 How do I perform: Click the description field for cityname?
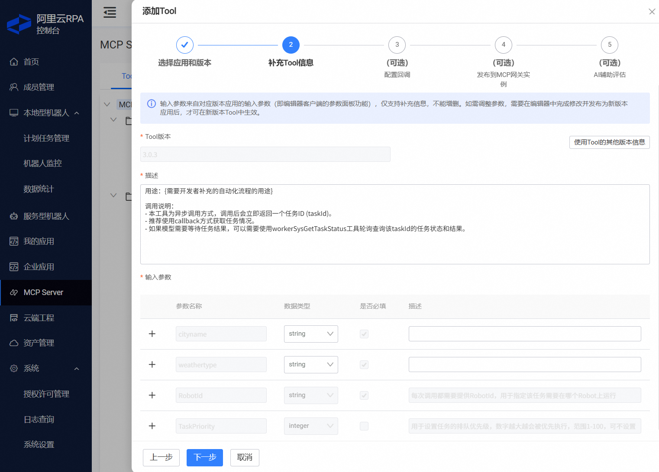pos(525,334)
